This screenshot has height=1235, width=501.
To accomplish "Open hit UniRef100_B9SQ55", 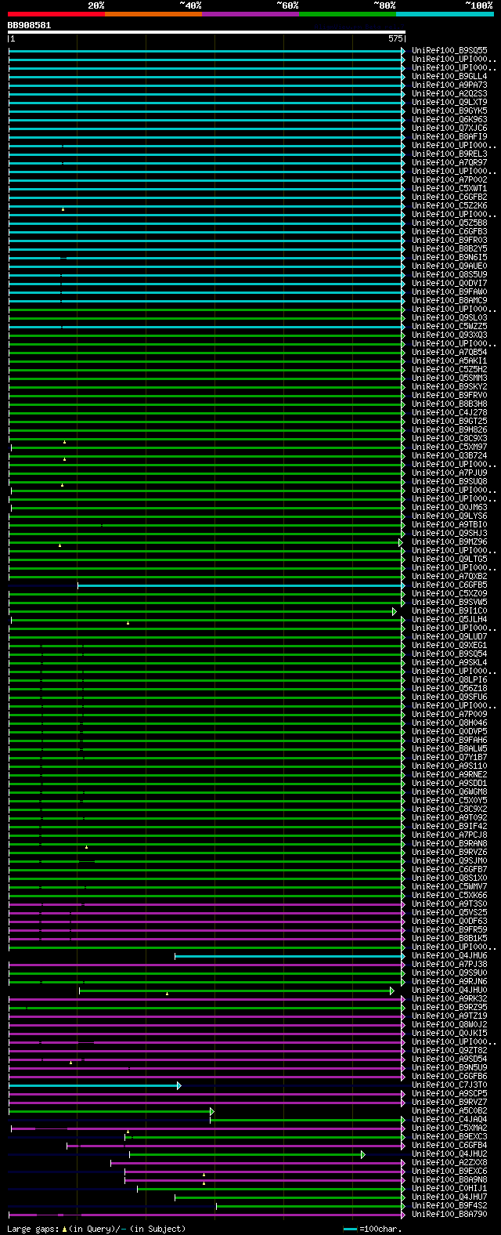I will click(449, 50).
